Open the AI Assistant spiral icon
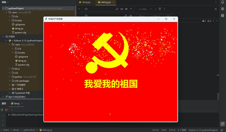226x132 pixels. [x=223, y=9]
